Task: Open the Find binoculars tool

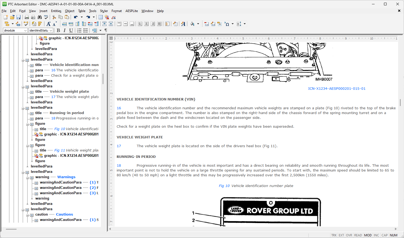Action: pyautogui.click(x=40, y=17)
